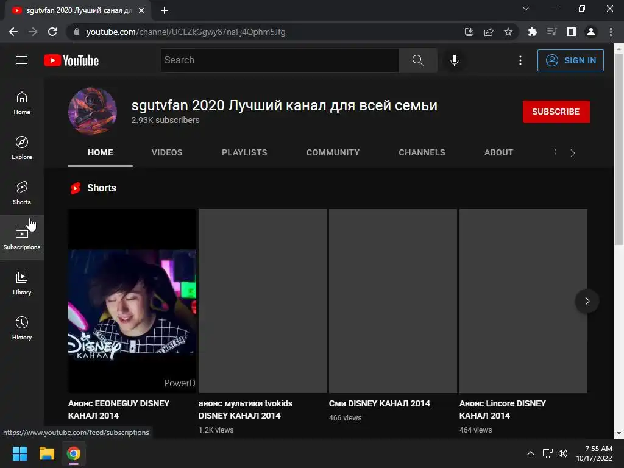Click the YouTube logo
Image resolution: width=624 pixels, height=468 pixels.
[71, 60]
